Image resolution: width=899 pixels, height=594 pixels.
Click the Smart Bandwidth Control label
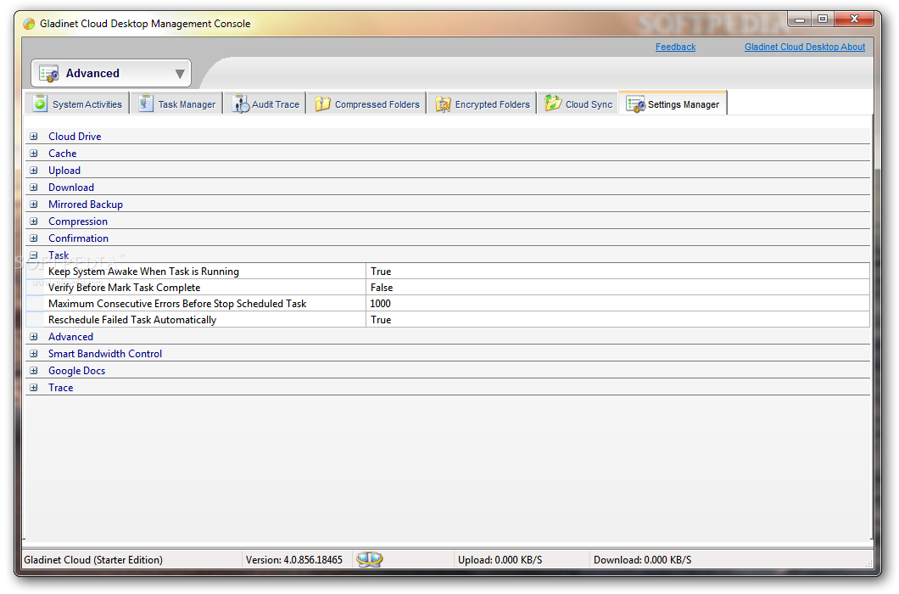click(x=105, y=354)
